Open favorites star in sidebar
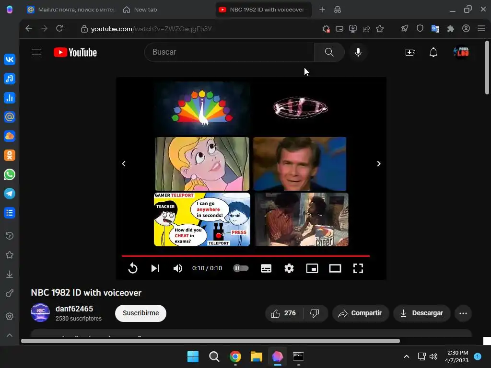The width and height of the screenshot is (491, 368). tap(10, 255)
